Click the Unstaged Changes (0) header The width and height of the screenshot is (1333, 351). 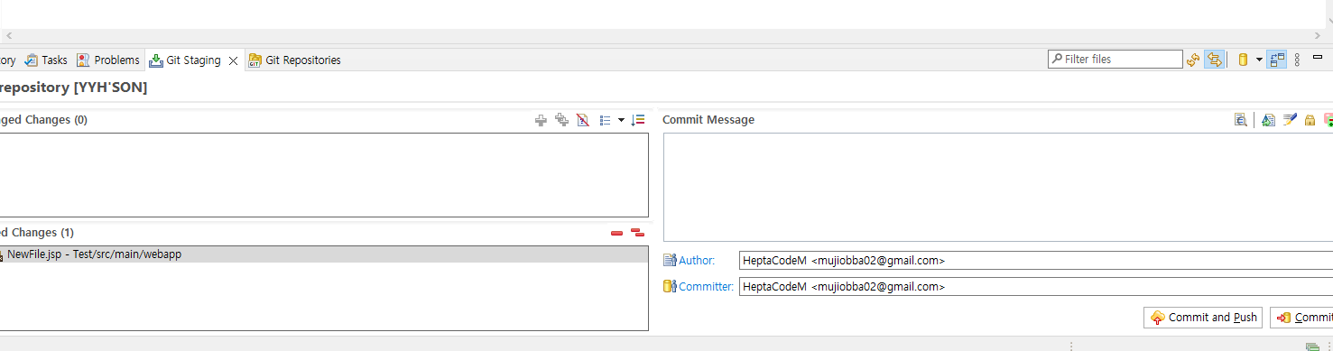pyautogui.click(x=43, y=120)
